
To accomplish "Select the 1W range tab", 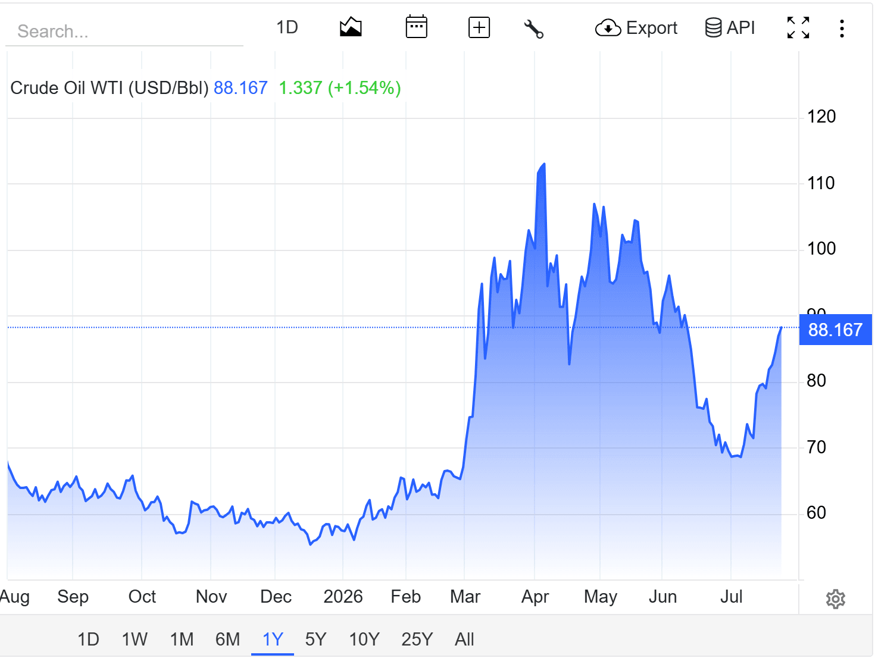I will (135, 639).
